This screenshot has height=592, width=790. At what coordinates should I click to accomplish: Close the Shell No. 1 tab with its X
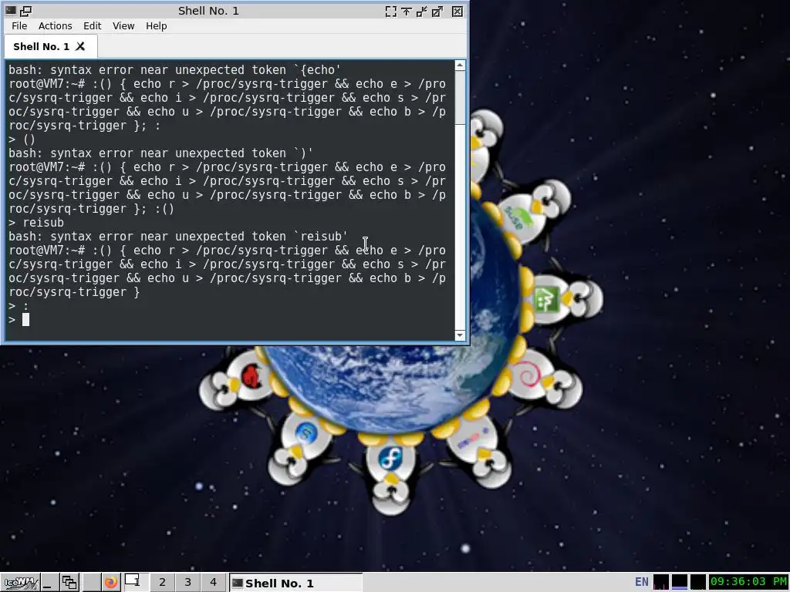pyautogui.click(x=80, y=46)
